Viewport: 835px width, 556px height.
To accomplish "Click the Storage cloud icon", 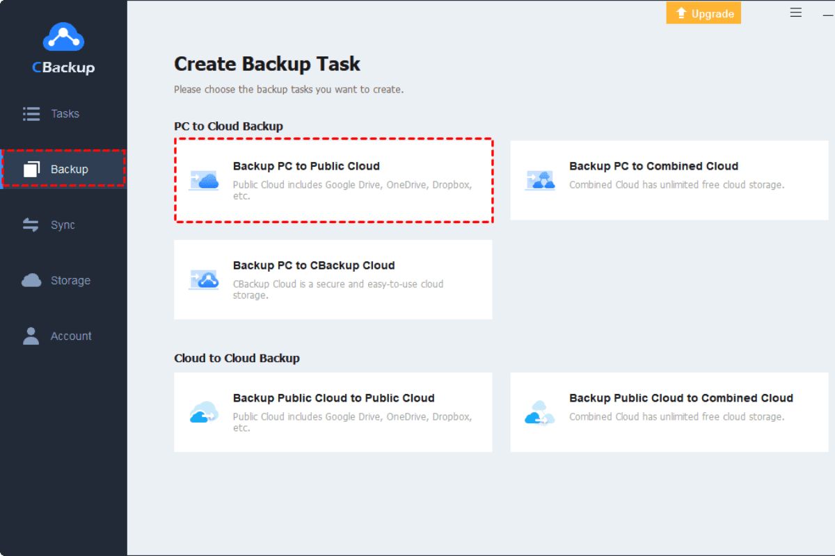I will pyautogui.click(x=31, y=280).
